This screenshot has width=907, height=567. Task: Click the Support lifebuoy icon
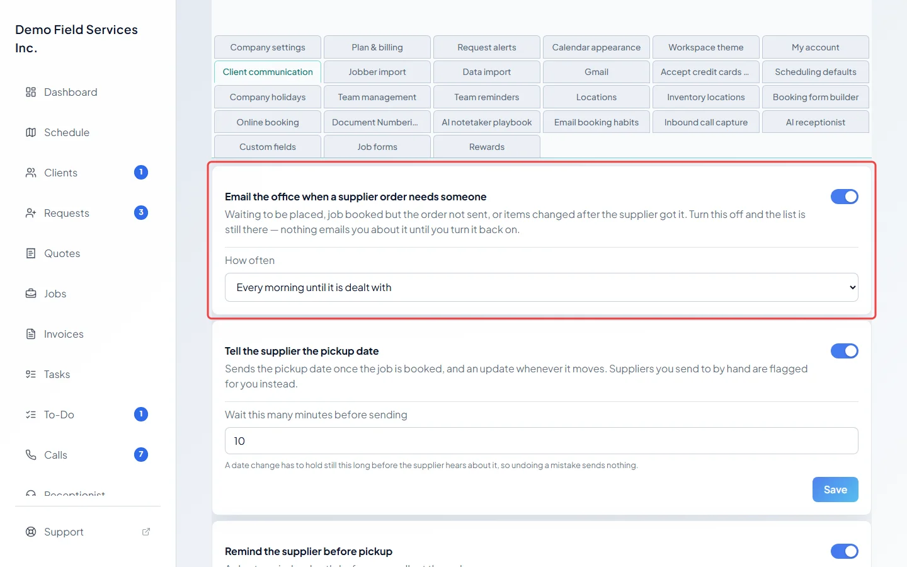pyautogui.click(x=31, y=532)
